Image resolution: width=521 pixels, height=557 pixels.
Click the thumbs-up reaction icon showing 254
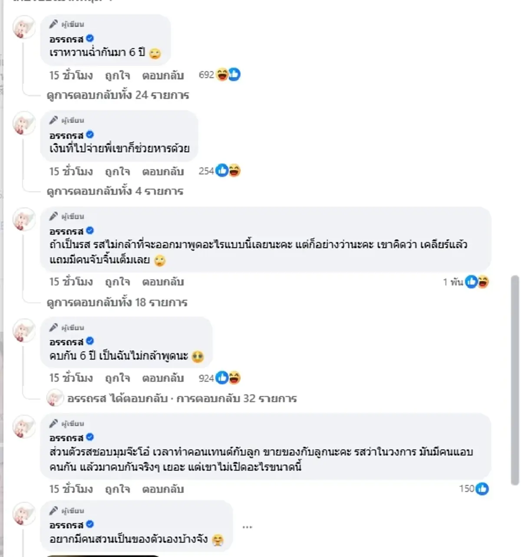point(221,170)
